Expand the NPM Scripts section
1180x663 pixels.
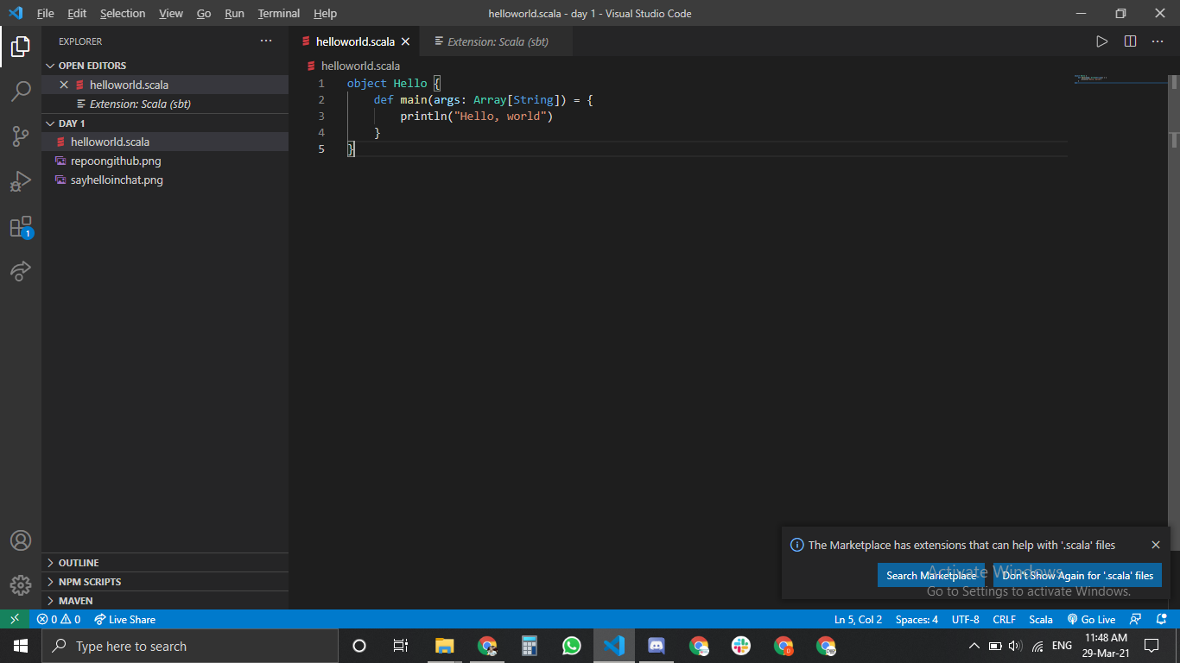[x=165, y=582]
